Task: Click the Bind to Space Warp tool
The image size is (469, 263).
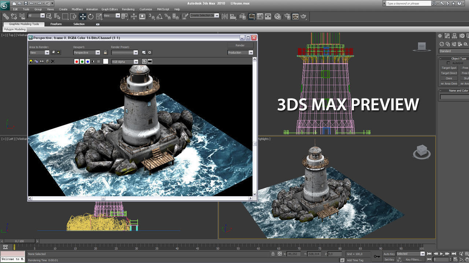Action: [x=22, y=16]
